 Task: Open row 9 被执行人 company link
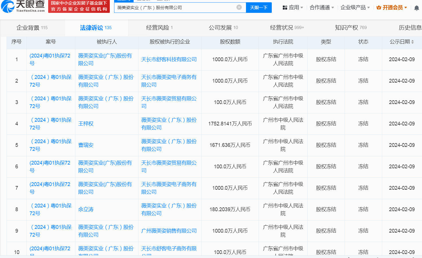(106, 231)
